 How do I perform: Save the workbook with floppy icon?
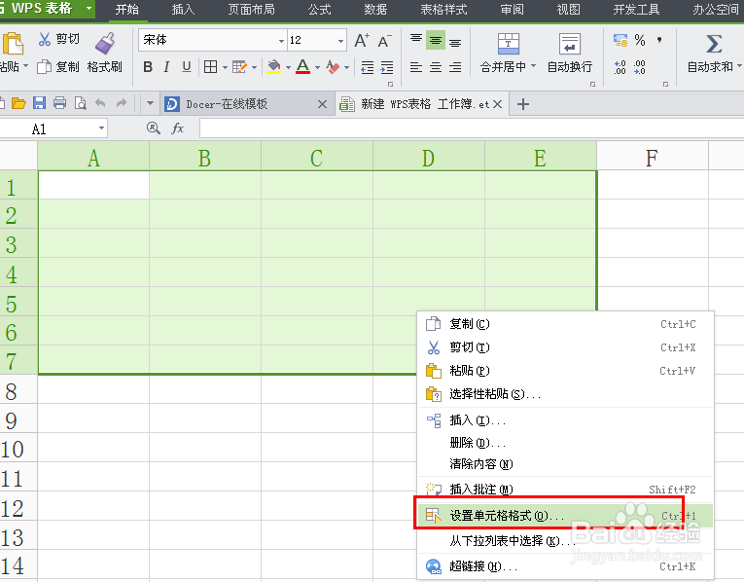39,103
